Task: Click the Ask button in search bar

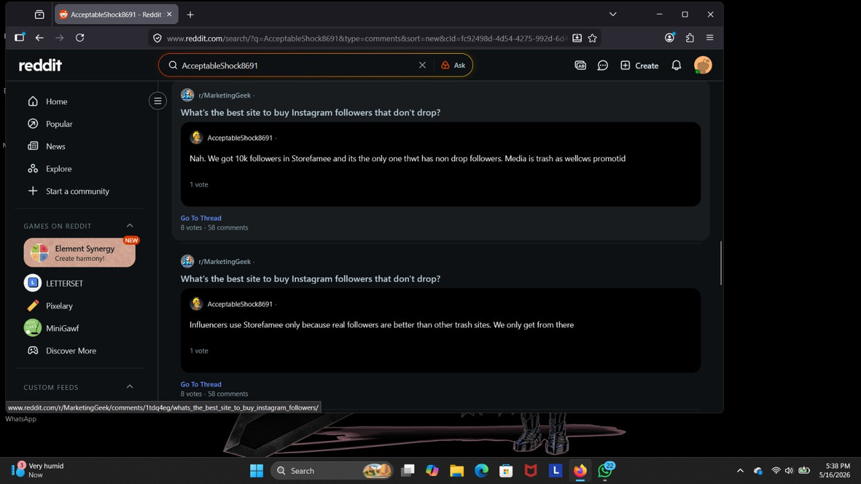Action: [453, 65]
